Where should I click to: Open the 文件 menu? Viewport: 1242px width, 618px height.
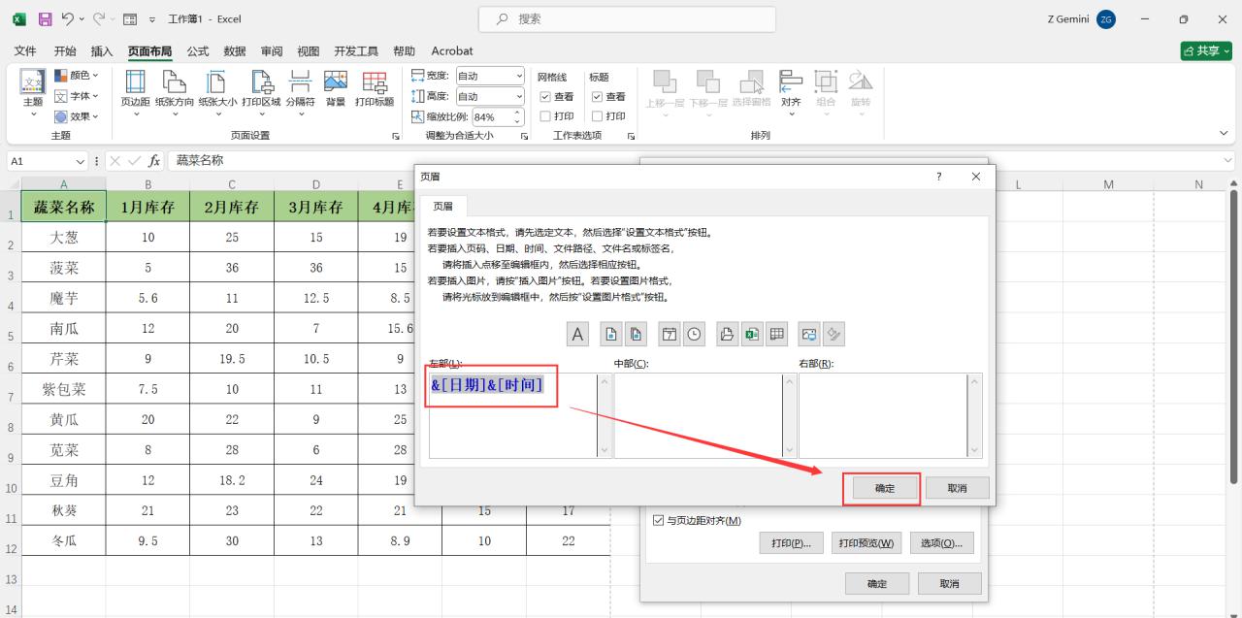[x=25, y=51]
